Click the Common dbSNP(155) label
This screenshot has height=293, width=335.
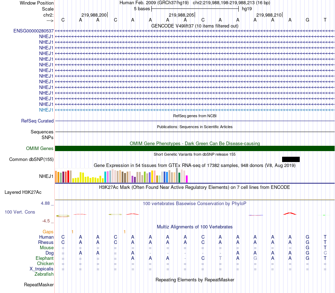pyautogui.click(x=31, y=159)
